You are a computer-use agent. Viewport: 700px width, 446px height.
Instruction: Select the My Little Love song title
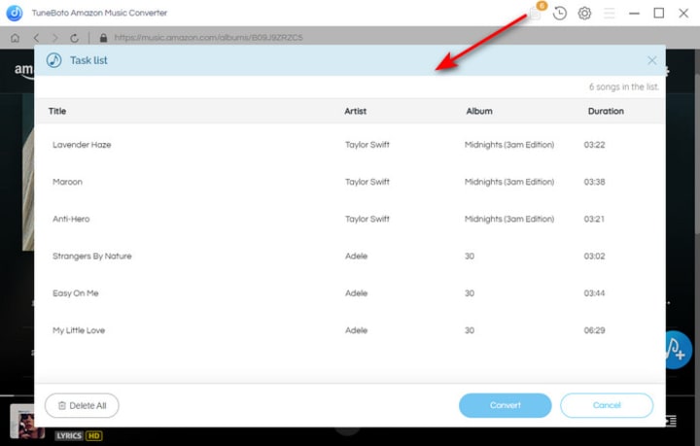(x=79, y=330)
